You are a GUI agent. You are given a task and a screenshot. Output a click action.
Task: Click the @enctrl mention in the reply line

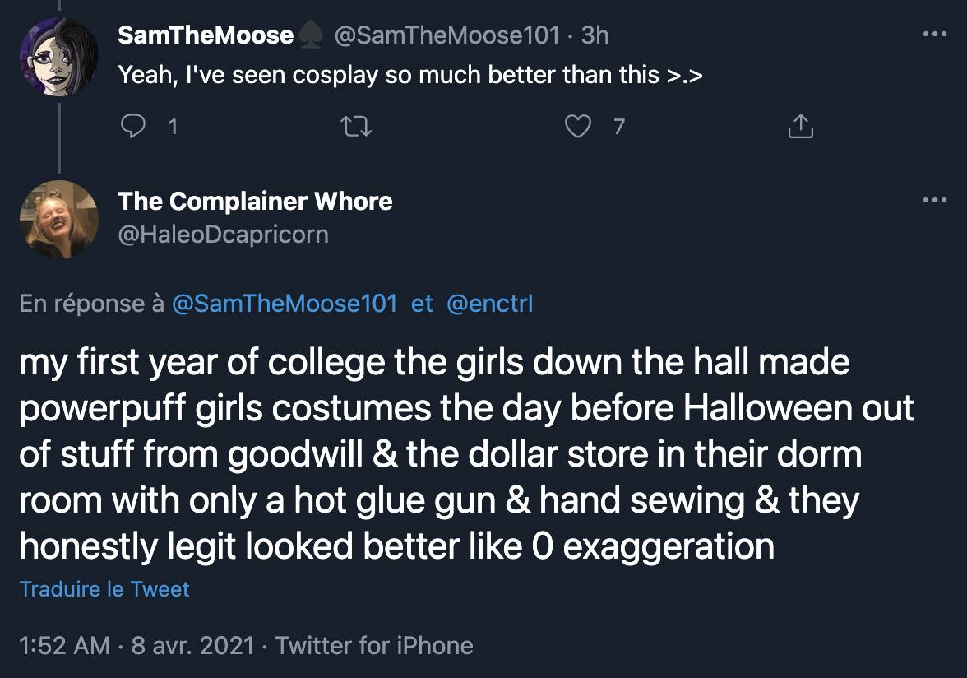[x=490, y=304]
